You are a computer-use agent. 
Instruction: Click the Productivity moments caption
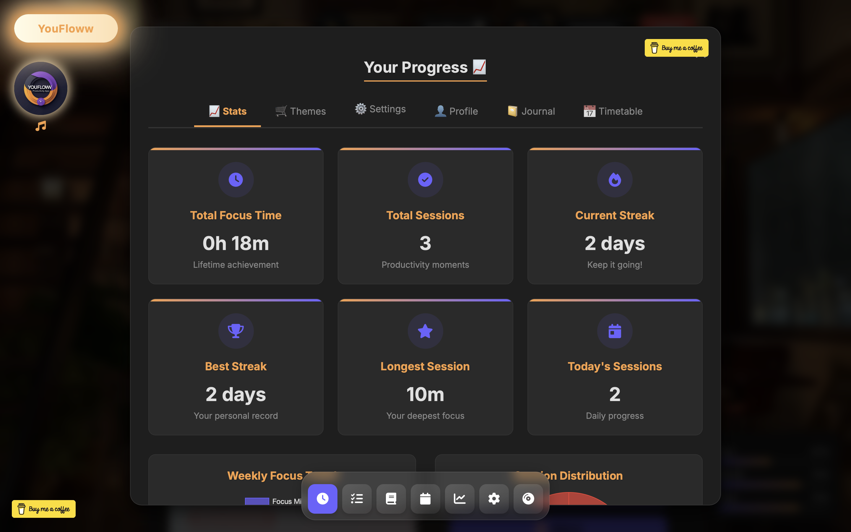[x=425, y=265]
